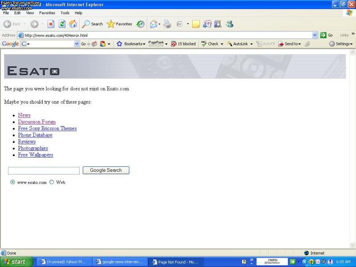
Task: Expand the Google search box dropdown
Action: coord(77,44)
